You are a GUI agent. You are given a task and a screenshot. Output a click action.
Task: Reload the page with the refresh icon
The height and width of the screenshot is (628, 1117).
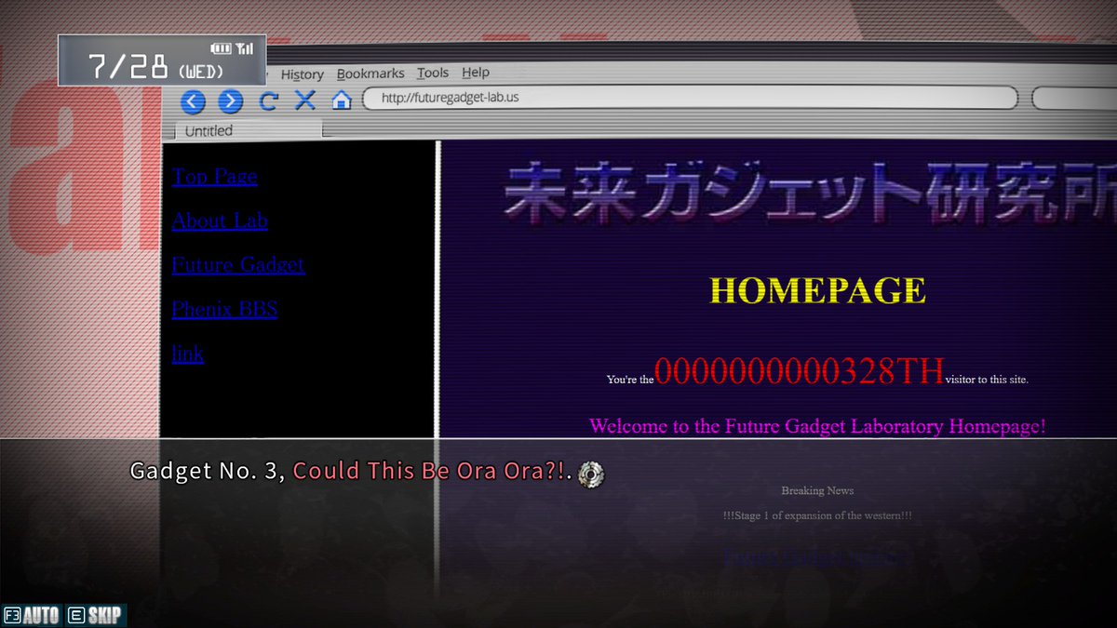(268, 101)
